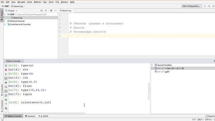
Task: Click green Execute Current Statement arrow
Action: coord(6,74)
